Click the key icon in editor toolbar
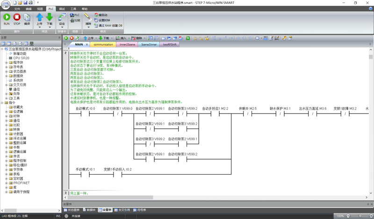Image resolution: width=374 pixels, height=219 pixels. (284, 38)
